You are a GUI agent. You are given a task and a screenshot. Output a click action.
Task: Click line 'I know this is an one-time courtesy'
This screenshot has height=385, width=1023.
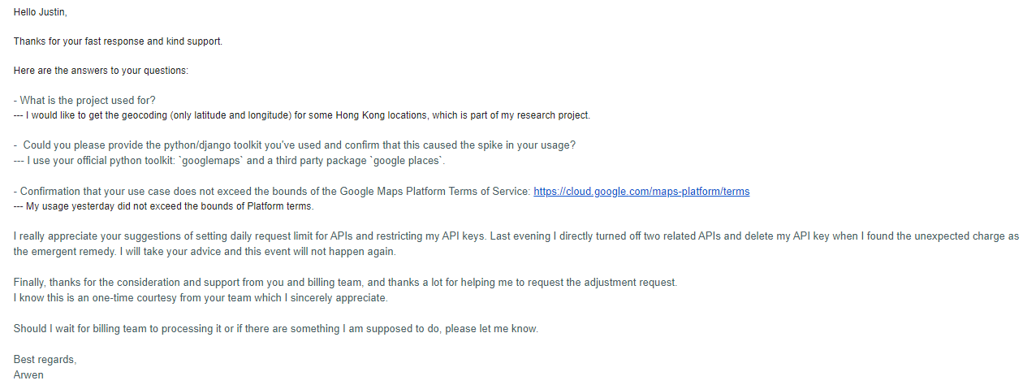(201, 298)
